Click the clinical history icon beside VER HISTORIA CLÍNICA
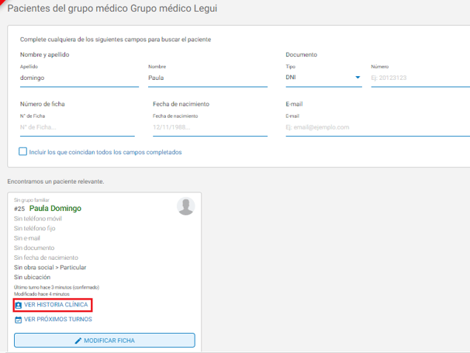This screenshot has height=353, width=470. 19,306
